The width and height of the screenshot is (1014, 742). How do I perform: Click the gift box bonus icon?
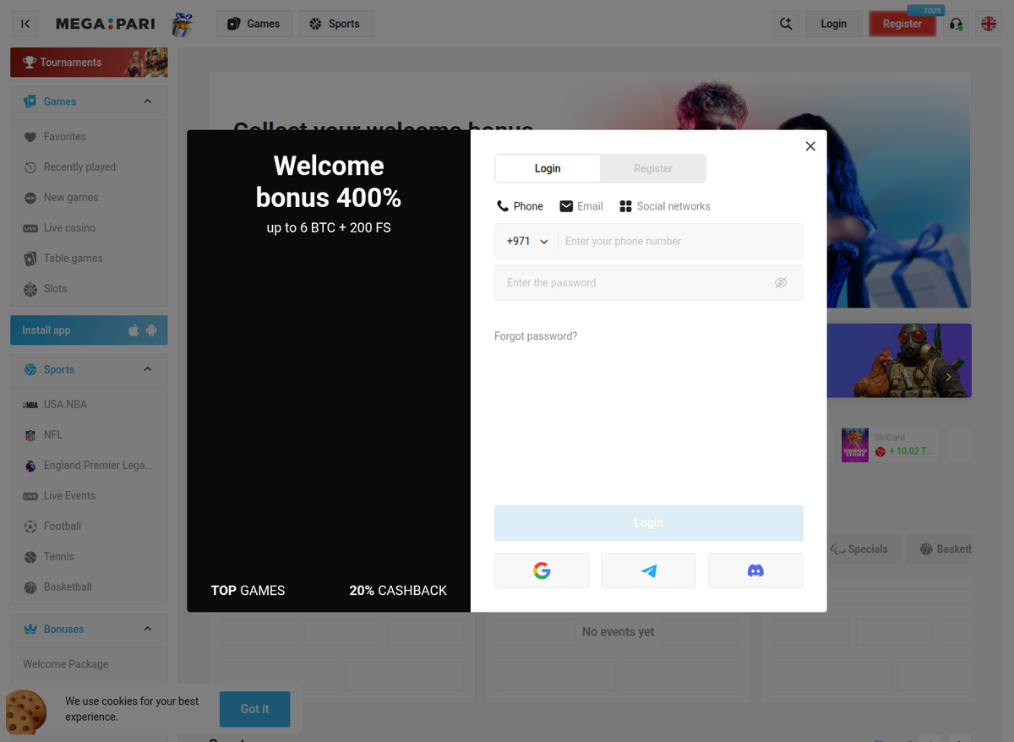[182, 25]
